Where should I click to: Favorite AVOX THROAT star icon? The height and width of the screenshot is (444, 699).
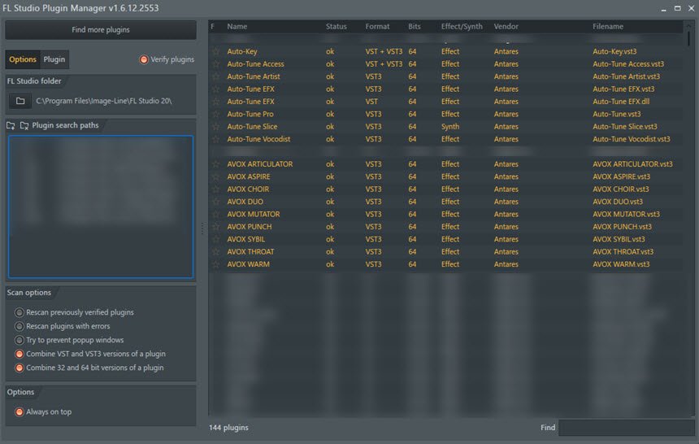click(x=216, y=251)
